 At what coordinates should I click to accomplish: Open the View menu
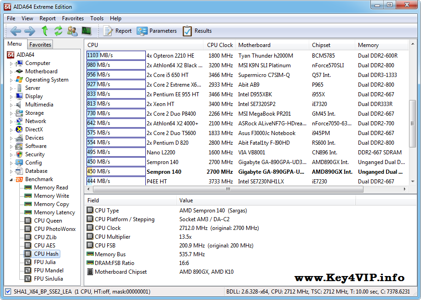(x=27, y=18)
